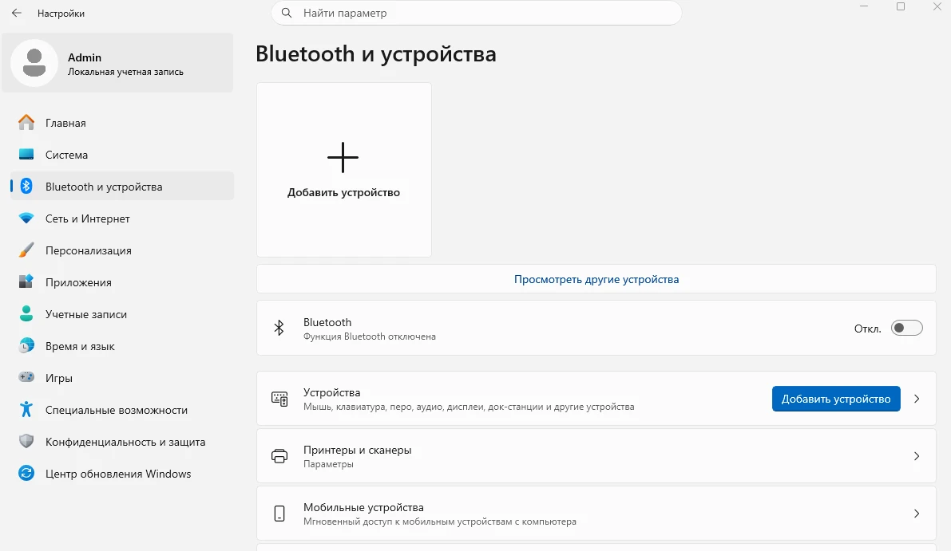951x551 pixels.
Task: Click Просмотреть другие устройства link
Action: (x=596, y=279)
